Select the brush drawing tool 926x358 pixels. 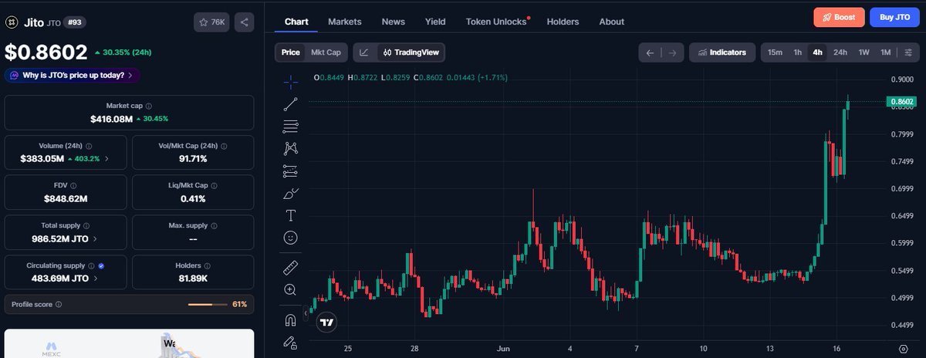(x=290, y=193)
